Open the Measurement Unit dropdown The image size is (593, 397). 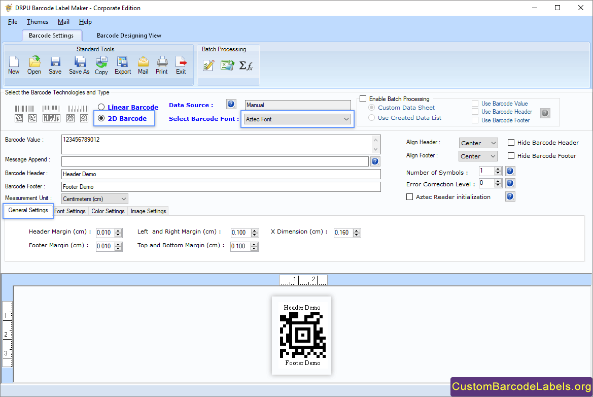tap(94, 198)
